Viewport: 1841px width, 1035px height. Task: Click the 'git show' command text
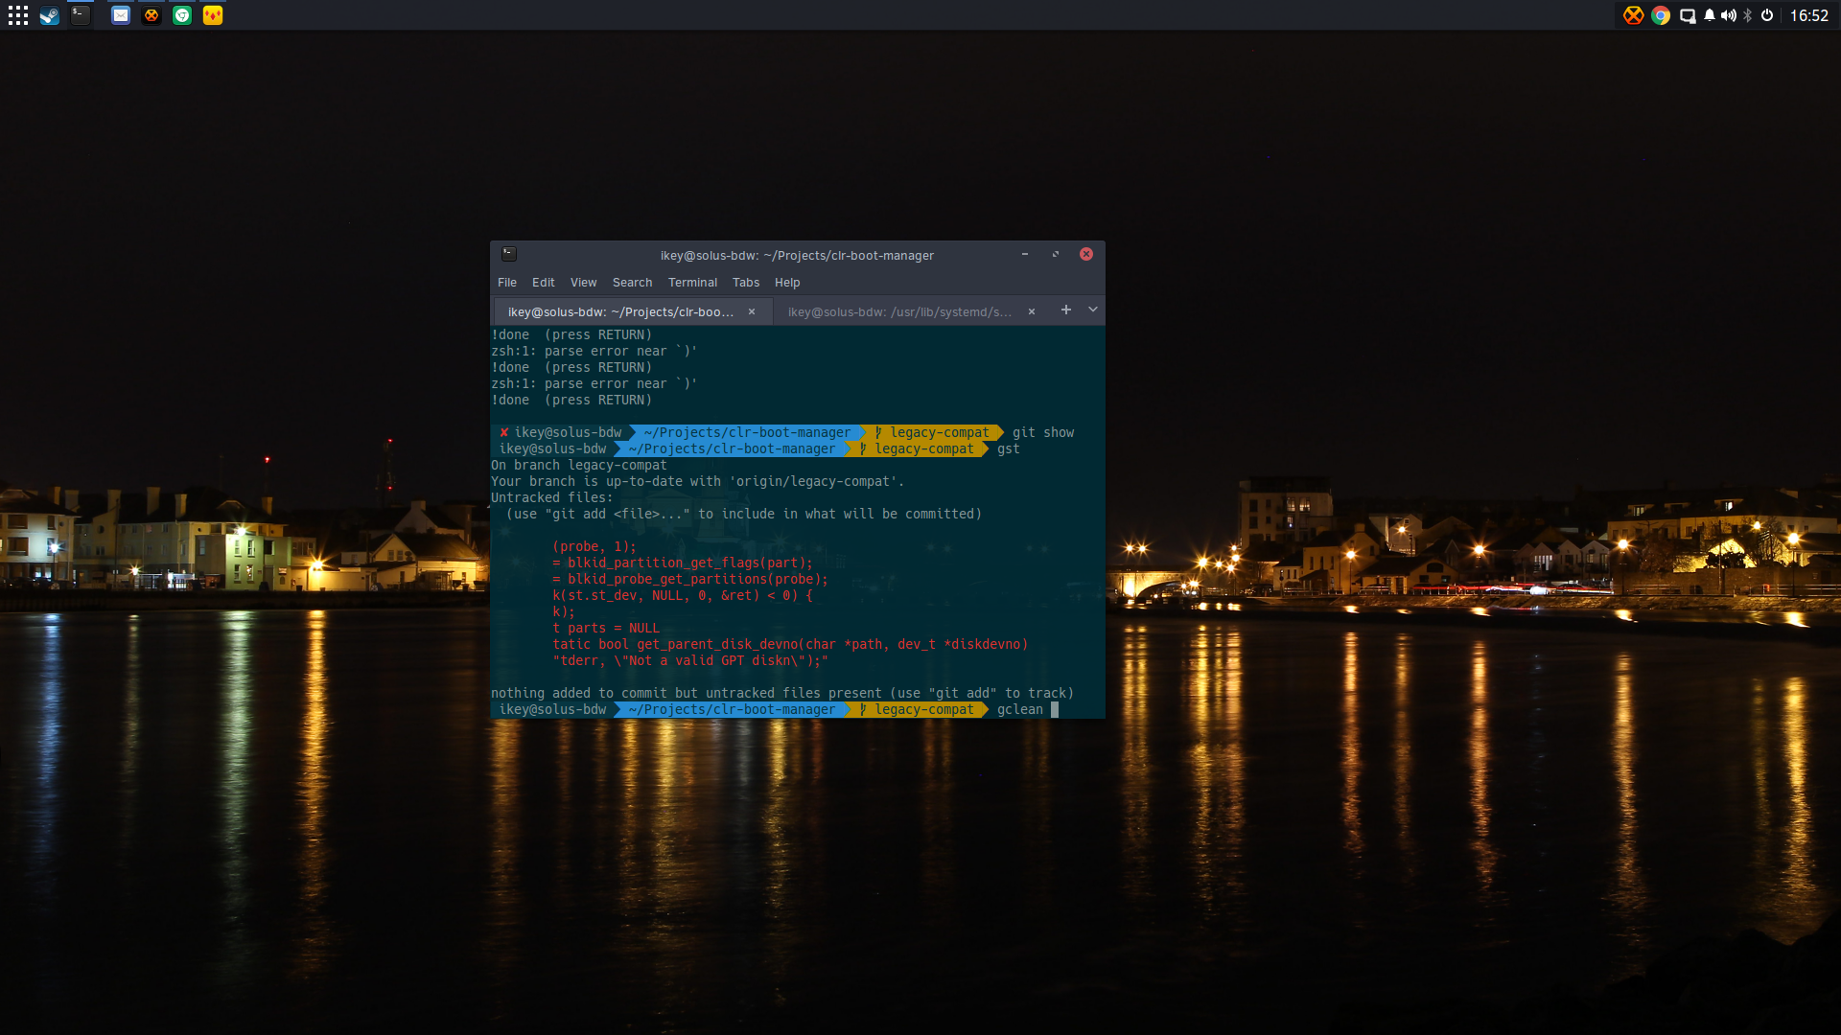(1043, 432)
